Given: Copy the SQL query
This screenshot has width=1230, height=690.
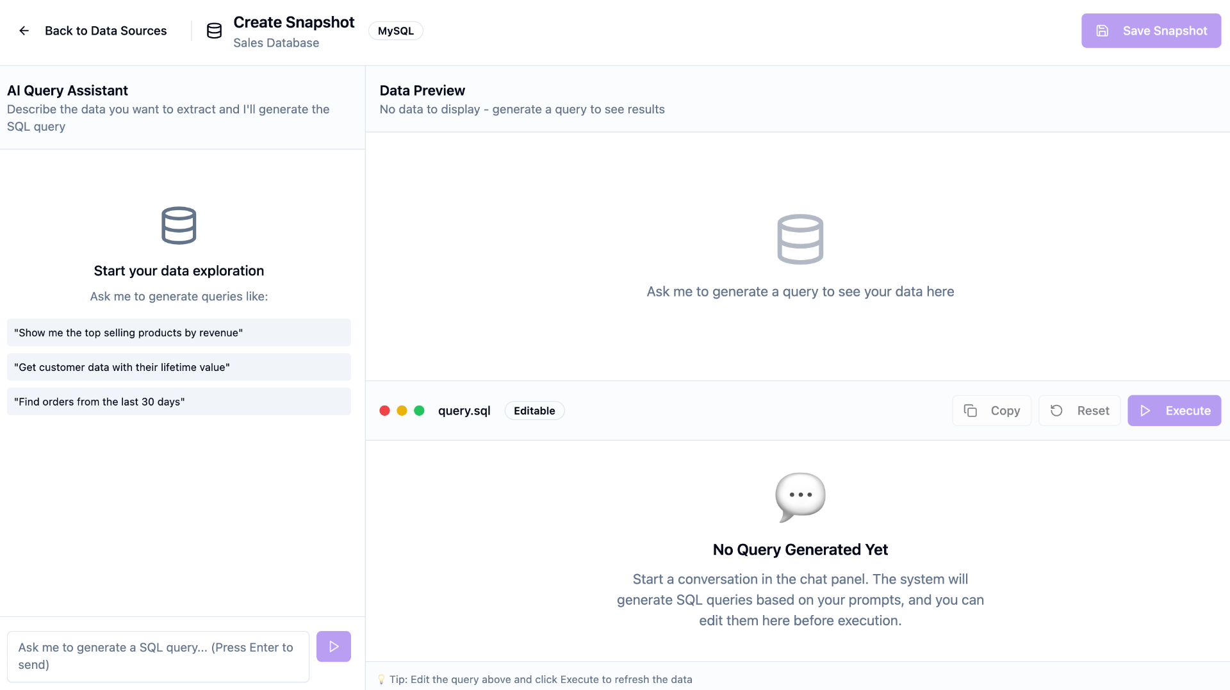Looking at the screenshot, I should [x=992, y=411].
